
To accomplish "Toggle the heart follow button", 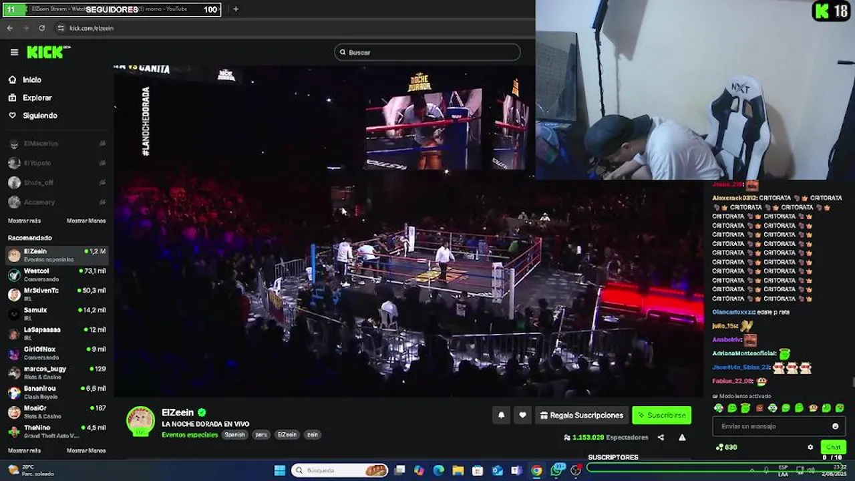I will (522, 415).
